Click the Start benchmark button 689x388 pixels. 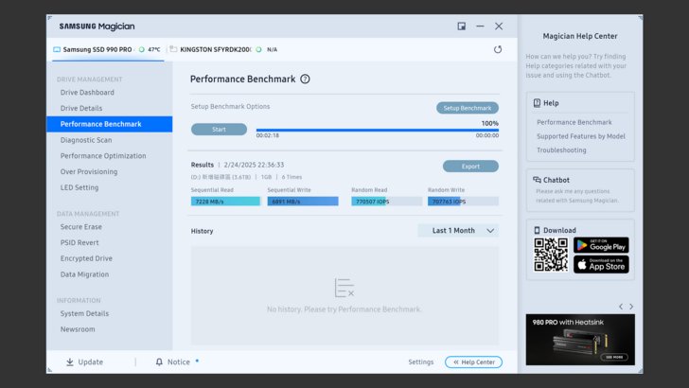[x=219, y=130]
